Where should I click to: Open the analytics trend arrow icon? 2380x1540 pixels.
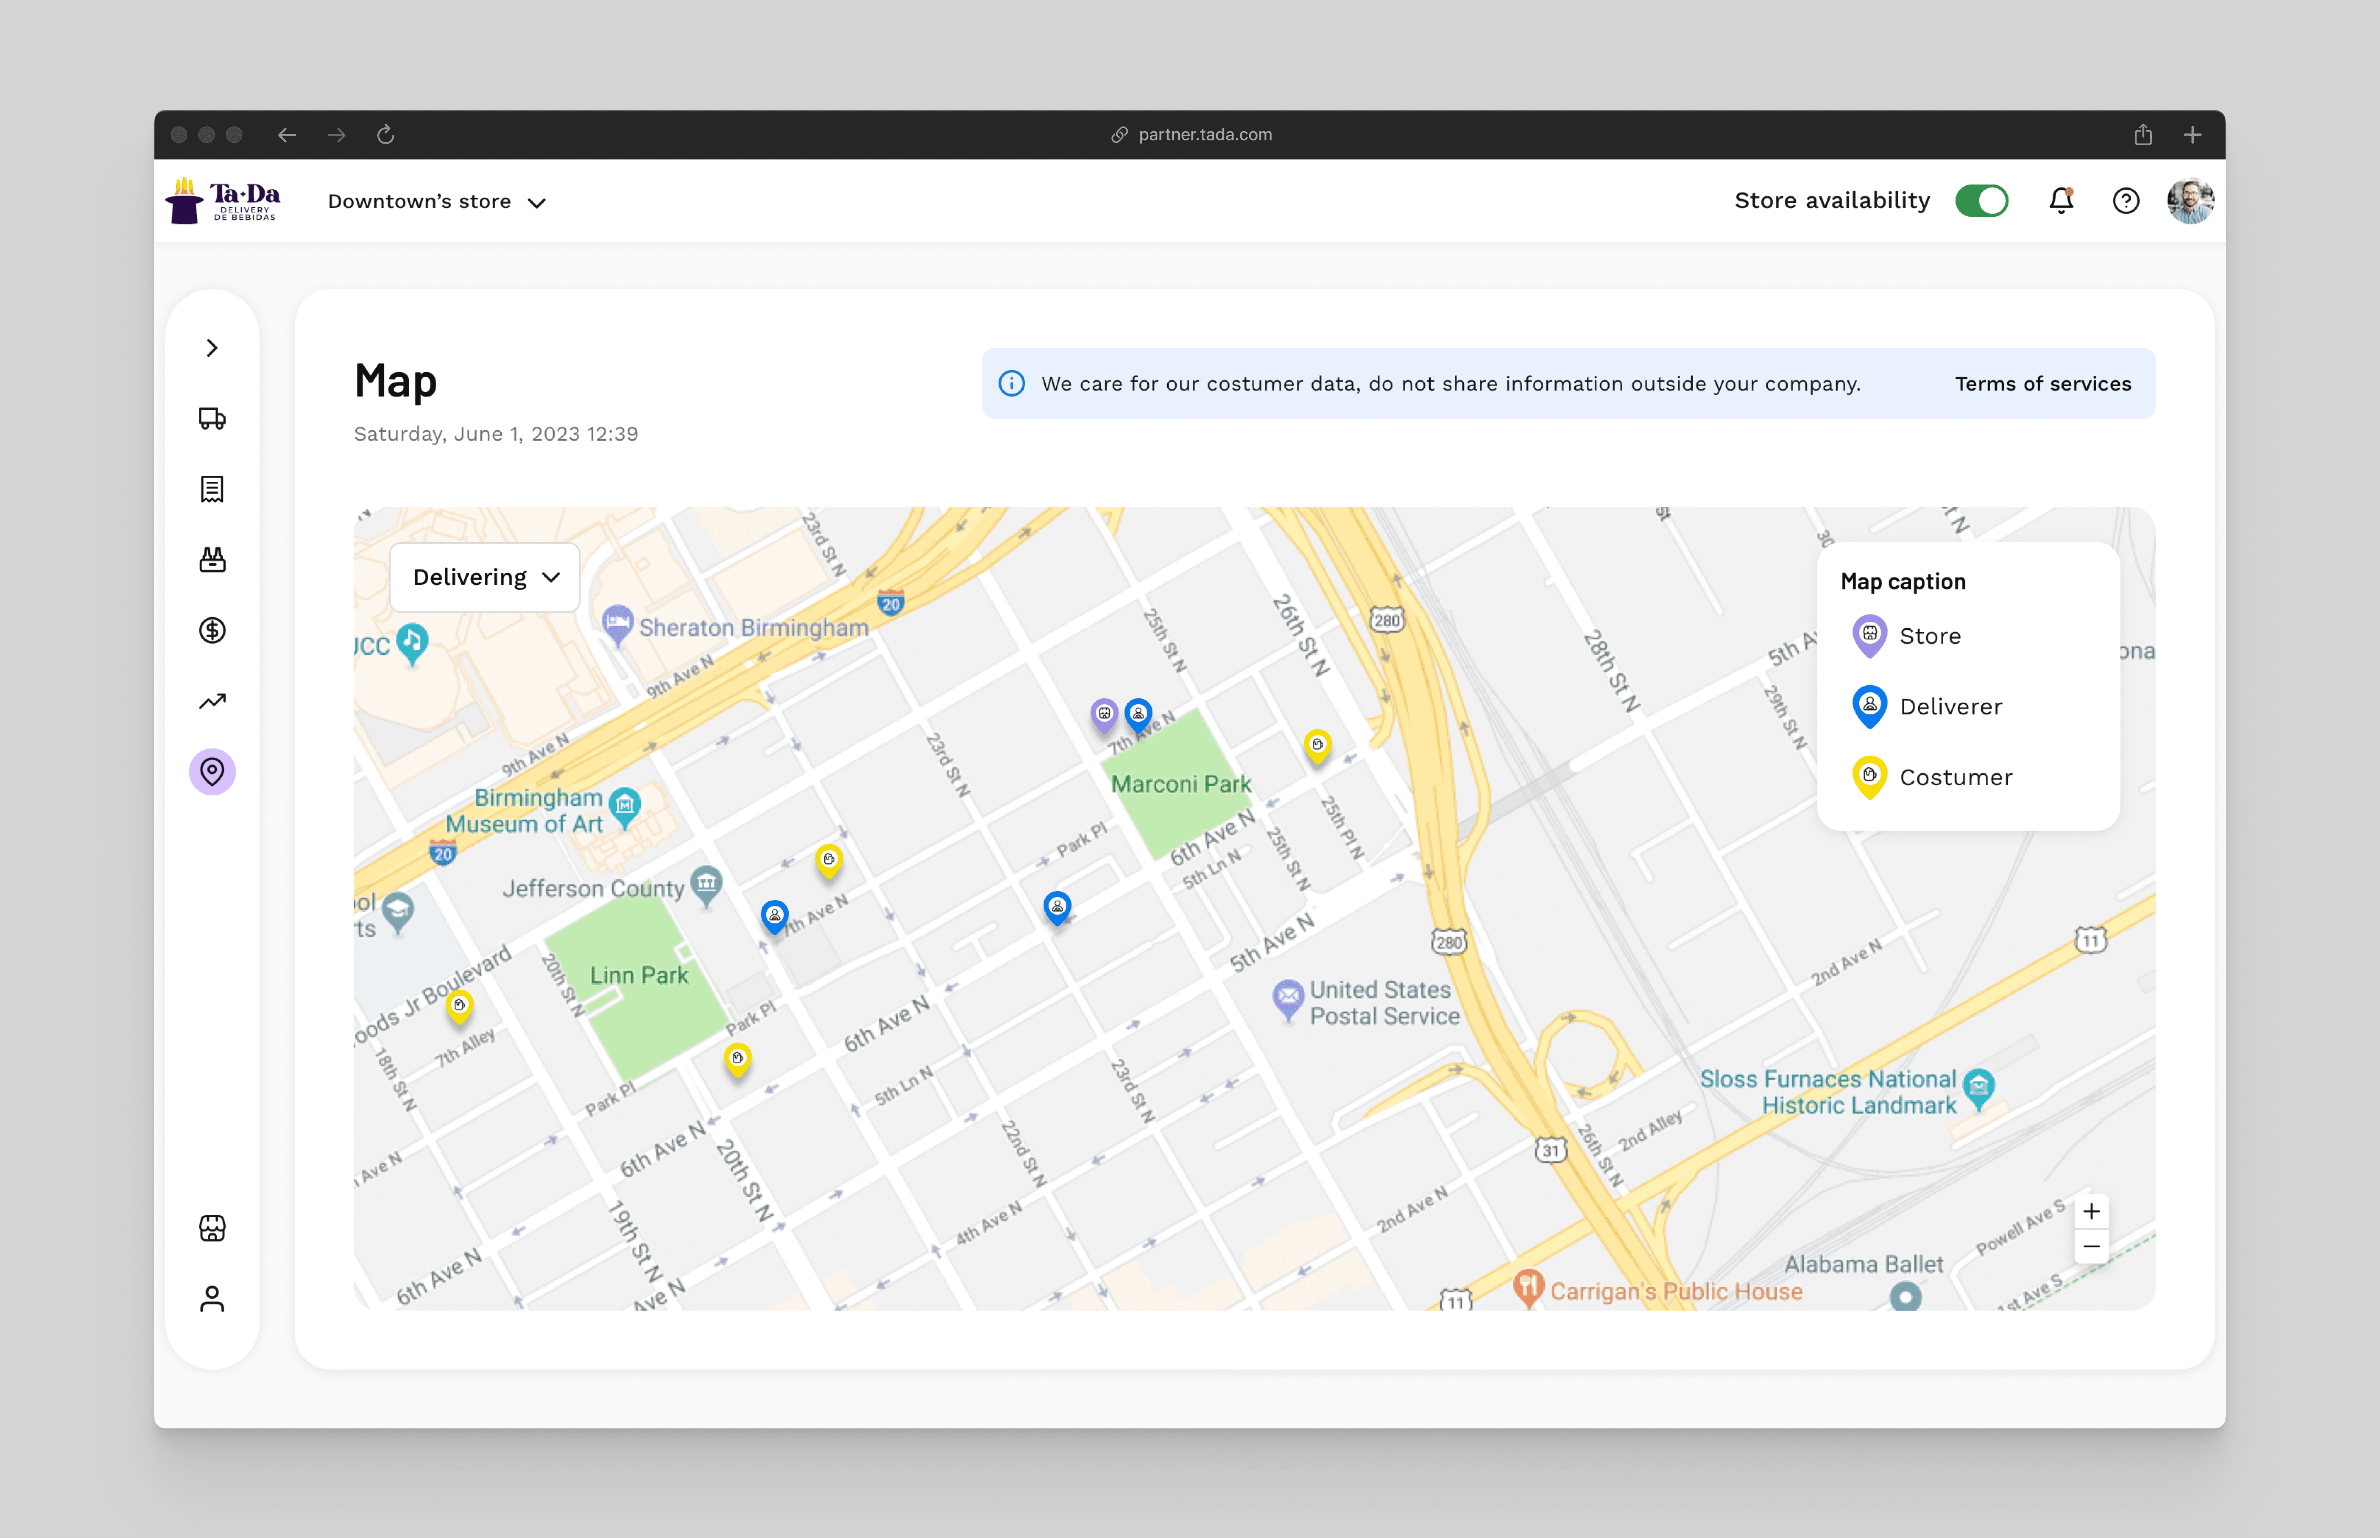point(212,701)
